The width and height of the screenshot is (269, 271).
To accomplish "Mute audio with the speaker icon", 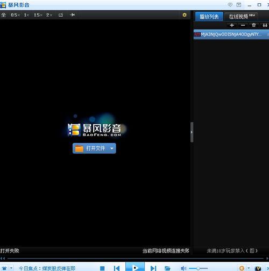I will [183, 268].
